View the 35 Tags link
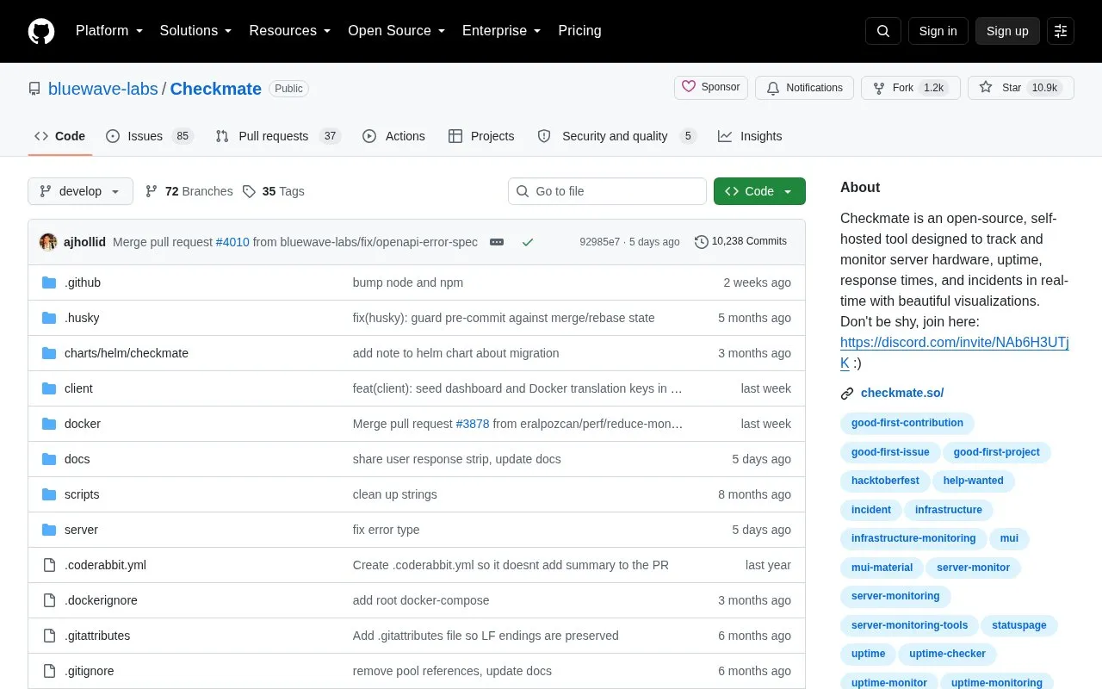Screen dimensions: 1102x689 pos(273,191)
